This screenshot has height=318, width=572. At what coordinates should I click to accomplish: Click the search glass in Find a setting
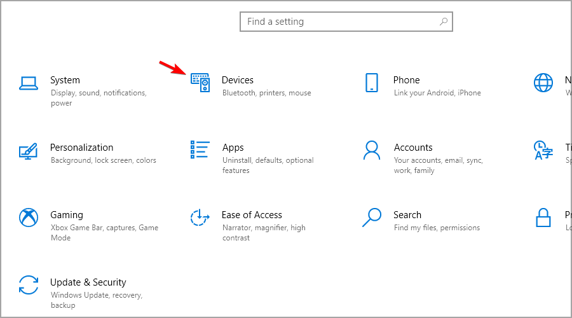(443, 22)
